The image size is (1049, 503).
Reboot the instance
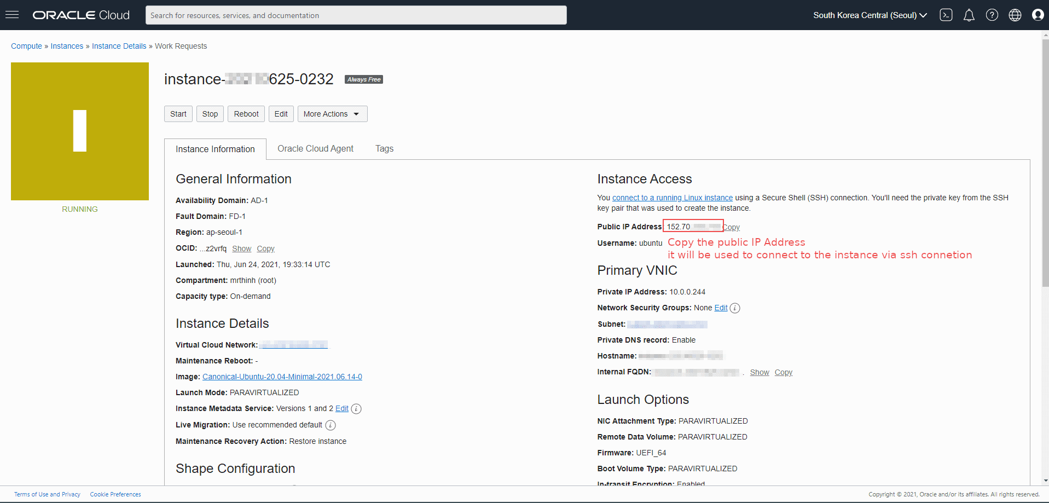(x=246, y=114)
